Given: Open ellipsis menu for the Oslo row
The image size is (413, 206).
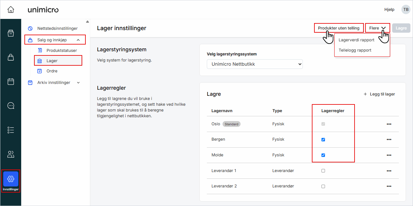Looking at the screenshot, I should coord(389,124).
